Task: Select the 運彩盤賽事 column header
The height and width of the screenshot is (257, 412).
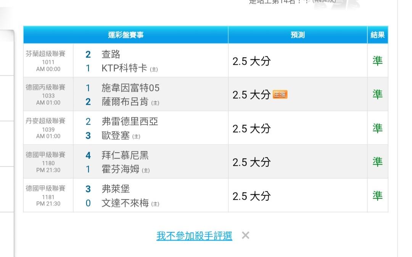Action: tap(126, 35)
